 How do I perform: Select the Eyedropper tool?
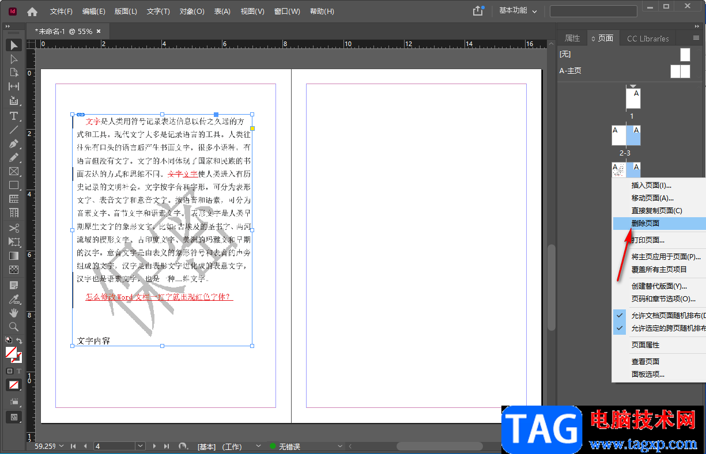pos(14,298)
